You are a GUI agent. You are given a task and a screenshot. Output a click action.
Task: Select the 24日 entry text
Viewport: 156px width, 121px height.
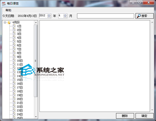[x=20, y=114]
